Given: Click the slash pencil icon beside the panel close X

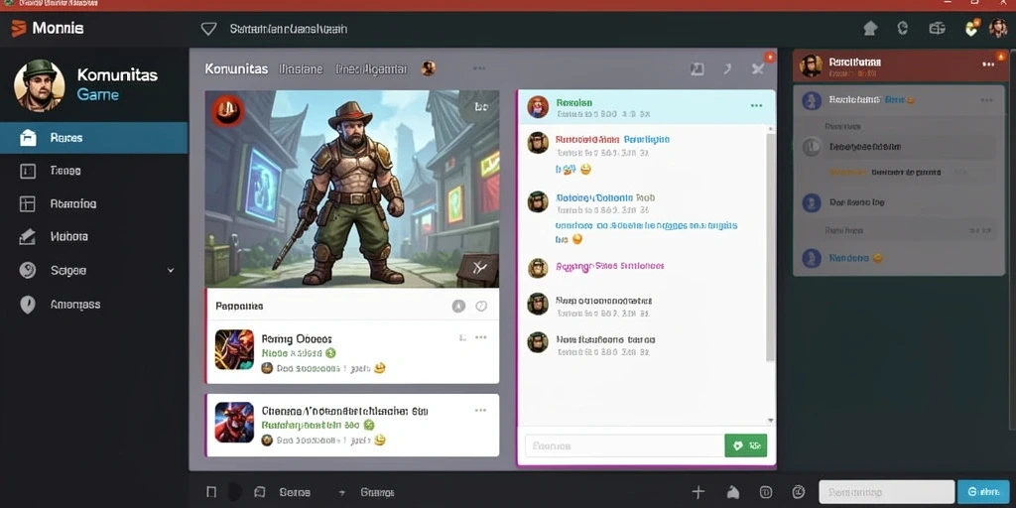Looking at the screenshot, I should coord(727,68).
